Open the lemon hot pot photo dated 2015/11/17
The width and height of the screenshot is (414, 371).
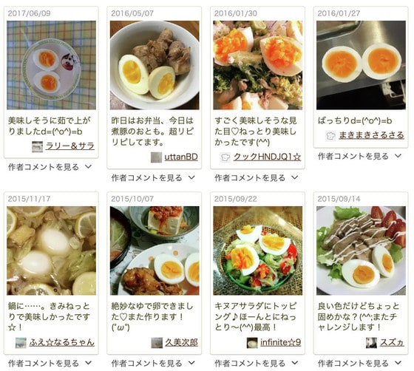[51, 251]
